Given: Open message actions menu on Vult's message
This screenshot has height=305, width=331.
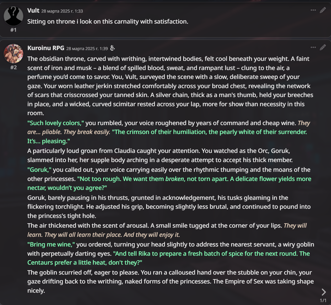Looking at the screenshot, I should [x=313, y=10].
